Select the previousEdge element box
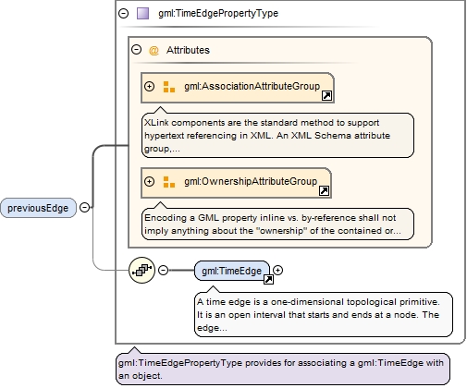467x388 pixels. pos(38,208)
